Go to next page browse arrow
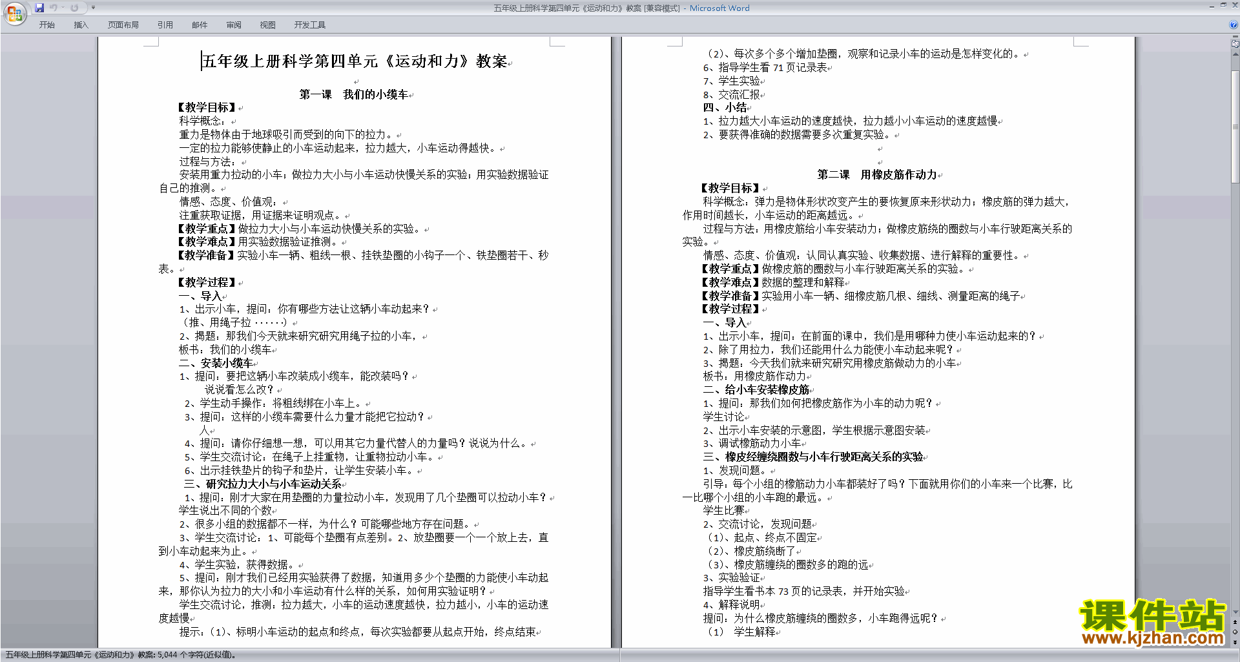Image resolution: width=1240 pixels, height=662 pixels. tap(1235, 641)
